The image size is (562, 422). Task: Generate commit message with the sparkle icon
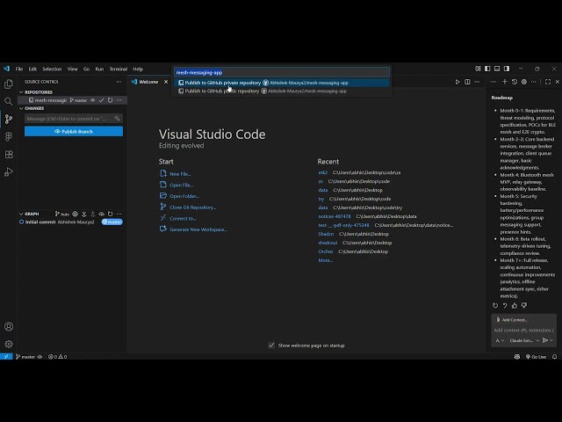(117, 119)
